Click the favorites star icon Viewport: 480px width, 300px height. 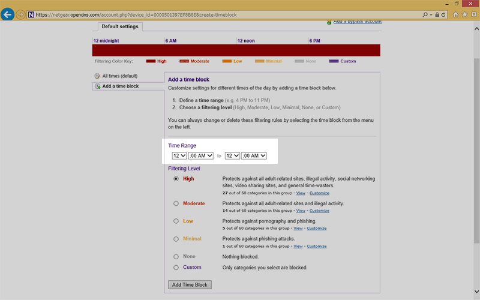[x=464, y=14]
